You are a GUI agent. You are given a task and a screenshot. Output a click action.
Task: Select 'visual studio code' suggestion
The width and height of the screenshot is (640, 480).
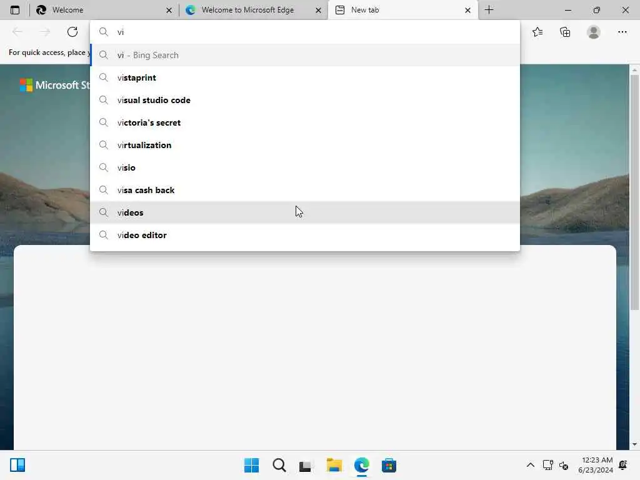point(305,100)
